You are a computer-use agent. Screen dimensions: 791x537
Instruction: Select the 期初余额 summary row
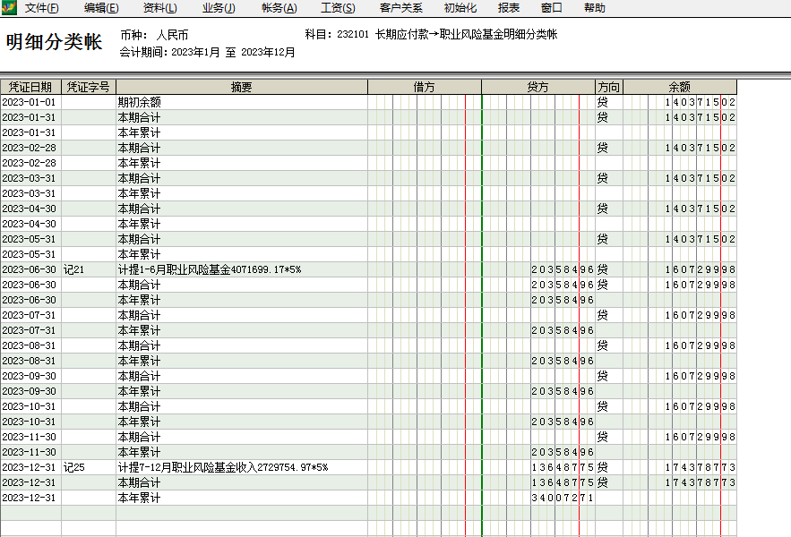140,102
